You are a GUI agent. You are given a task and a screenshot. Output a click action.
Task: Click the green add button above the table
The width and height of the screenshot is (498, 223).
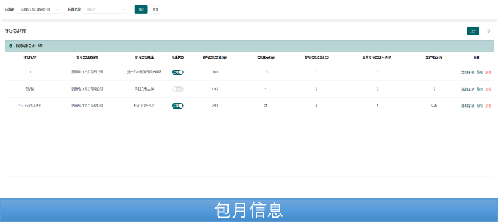tap(473, 31)
